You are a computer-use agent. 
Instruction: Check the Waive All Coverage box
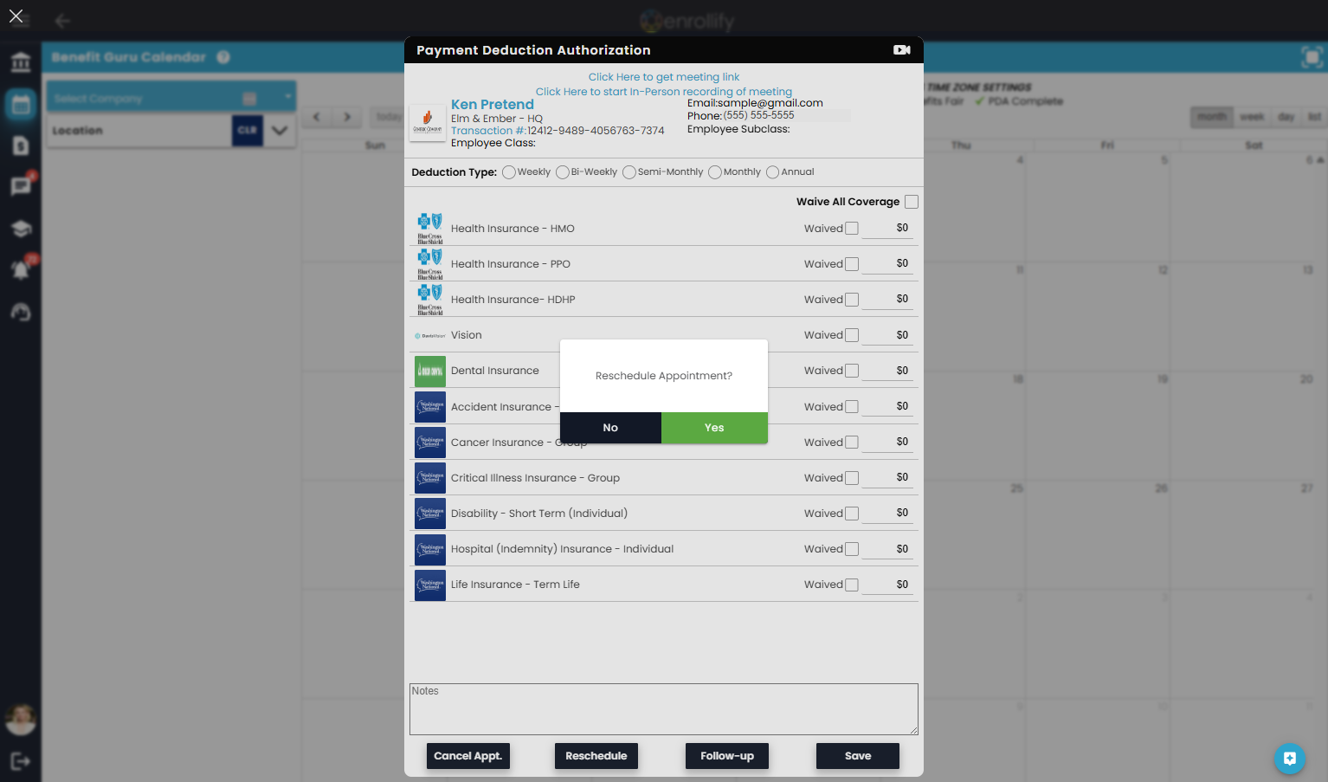[x=912, y=202]
